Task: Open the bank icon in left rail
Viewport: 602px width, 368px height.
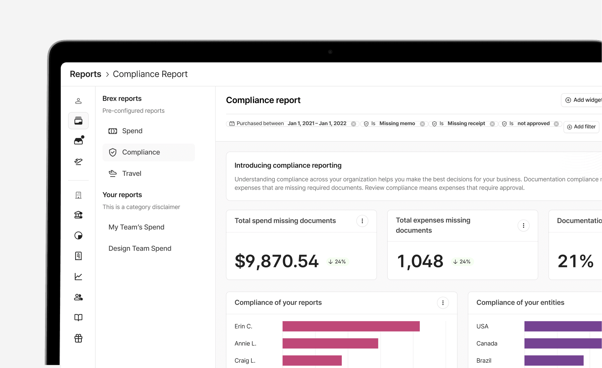Action: 78,215
